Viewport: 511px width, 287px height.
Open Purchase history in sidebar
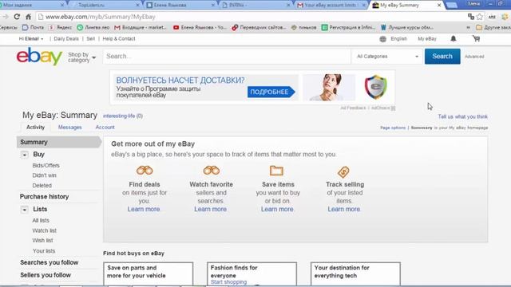[45, 197]
